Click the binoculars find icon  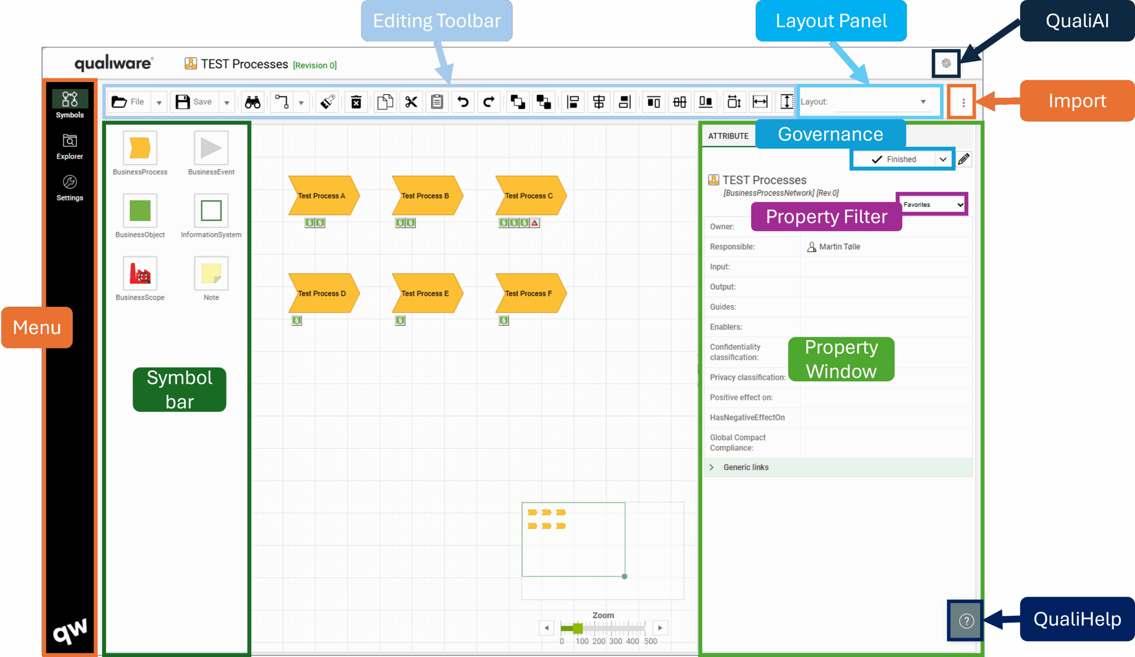253,102
